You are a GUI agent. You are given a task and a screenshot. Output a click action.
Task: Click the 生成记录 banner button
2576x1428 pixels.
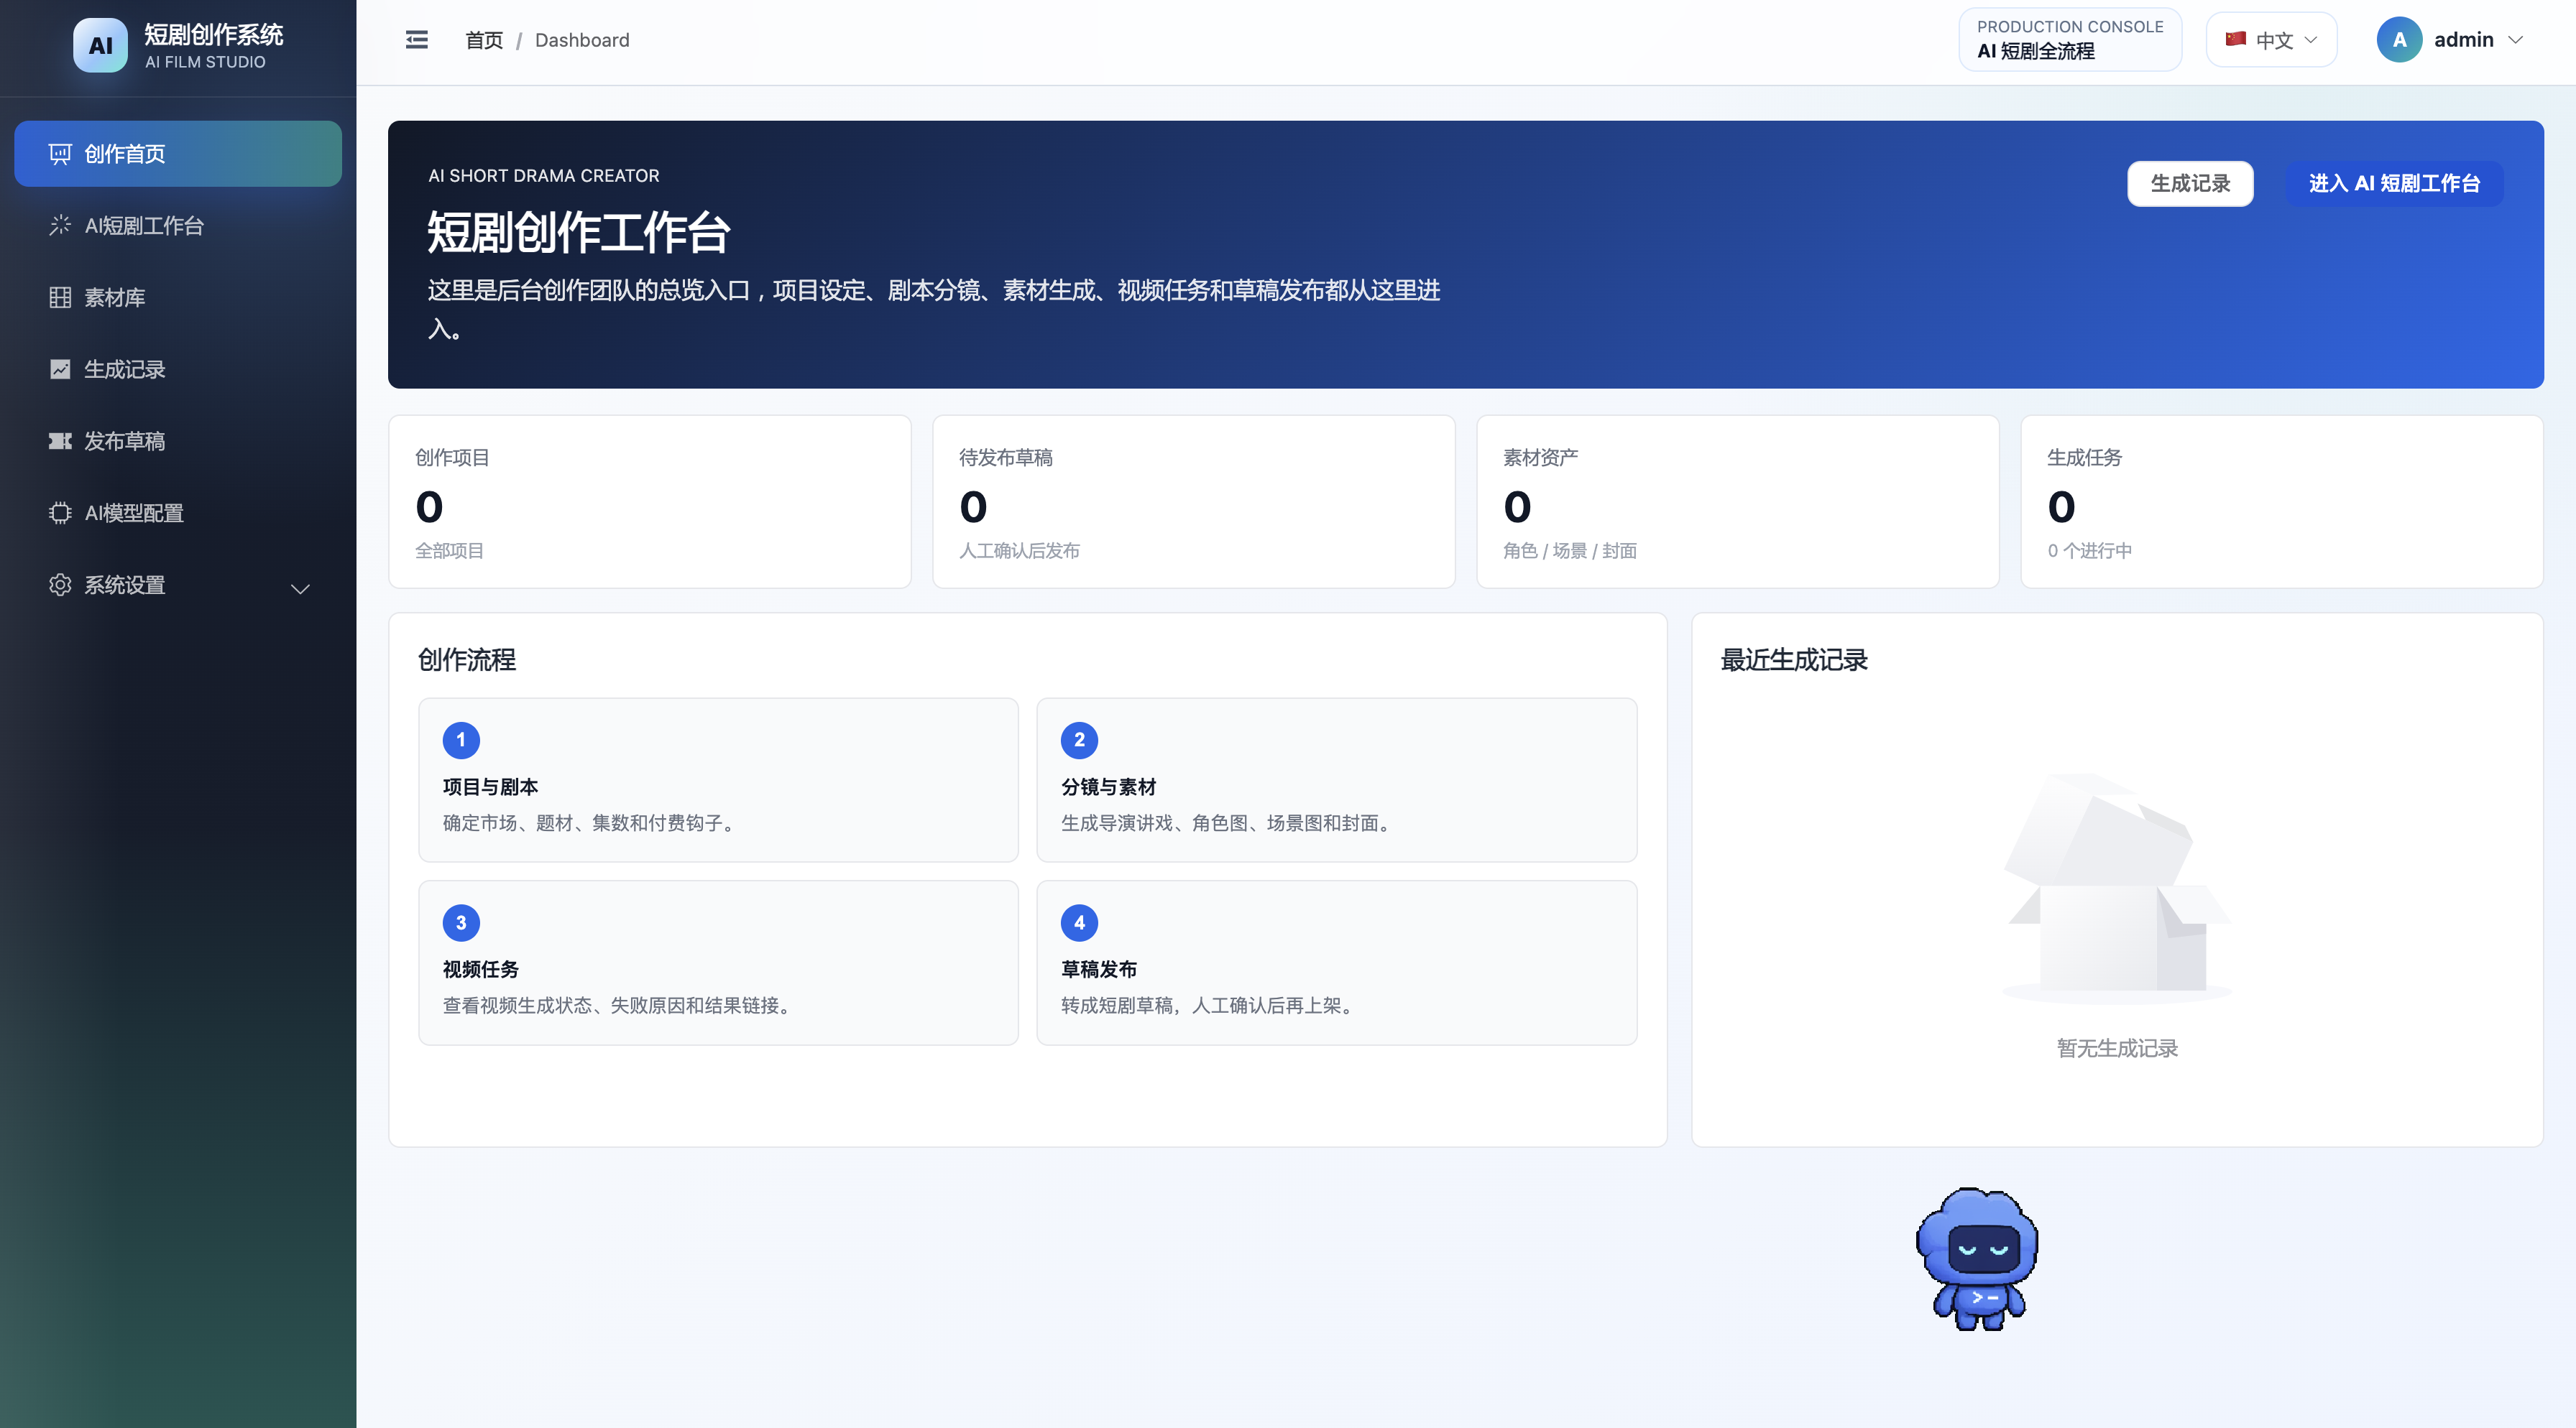point(2190,184)
